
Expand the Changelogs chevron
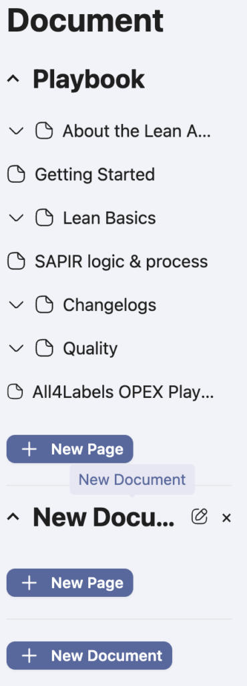(x=16, y=305)
